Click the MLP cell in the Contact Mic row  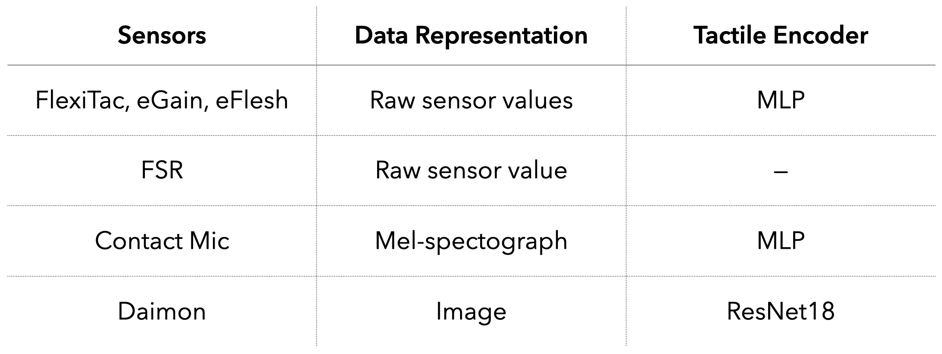[x=780, y=241]
